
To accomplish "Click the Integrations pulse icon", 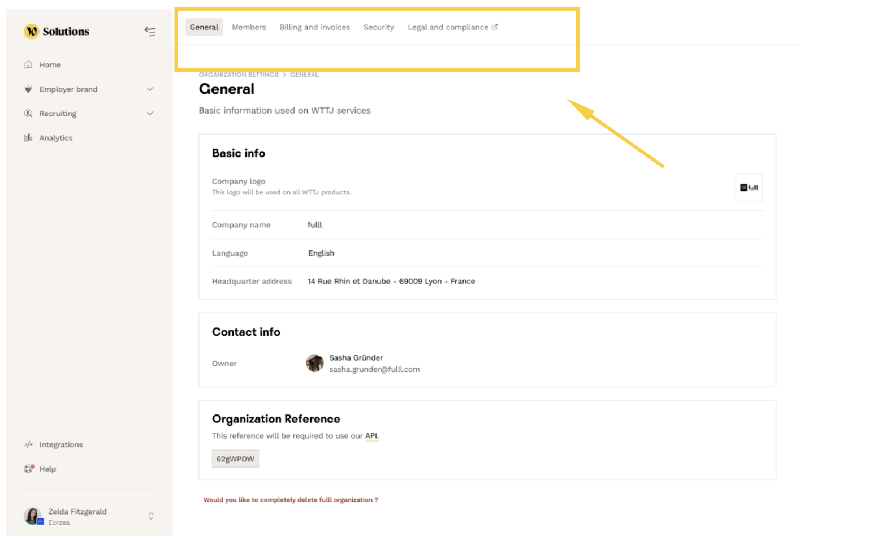I will pyautogui.click(x=28, y=444).
